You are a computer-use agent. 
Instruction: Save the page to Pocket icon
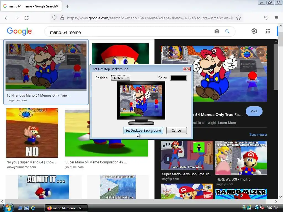click(266, 18)
